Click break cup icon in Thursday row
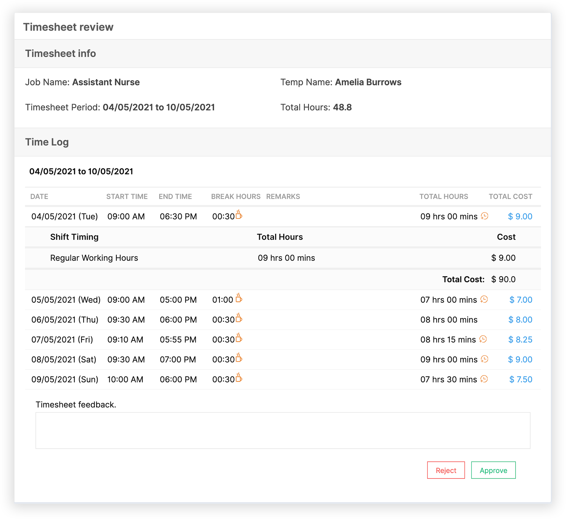 (238, 319)
